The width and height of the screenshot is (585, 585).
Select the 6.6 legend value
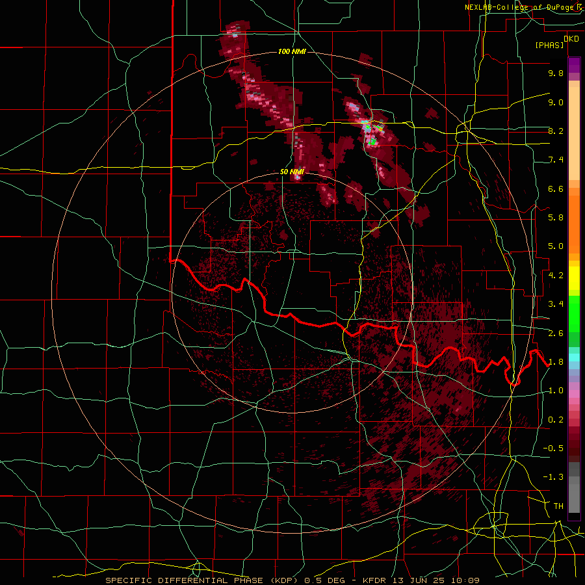[x=556, y=188]
